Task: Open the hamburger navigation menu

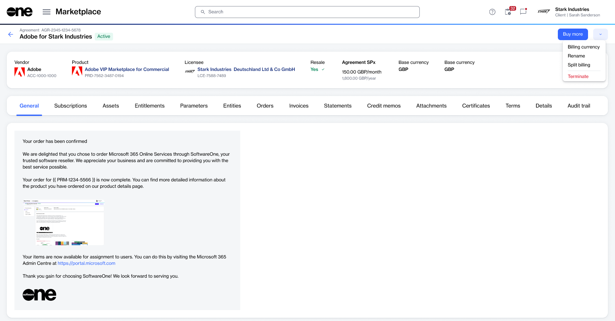Action: pyautogui.click(x=47, y=12)
